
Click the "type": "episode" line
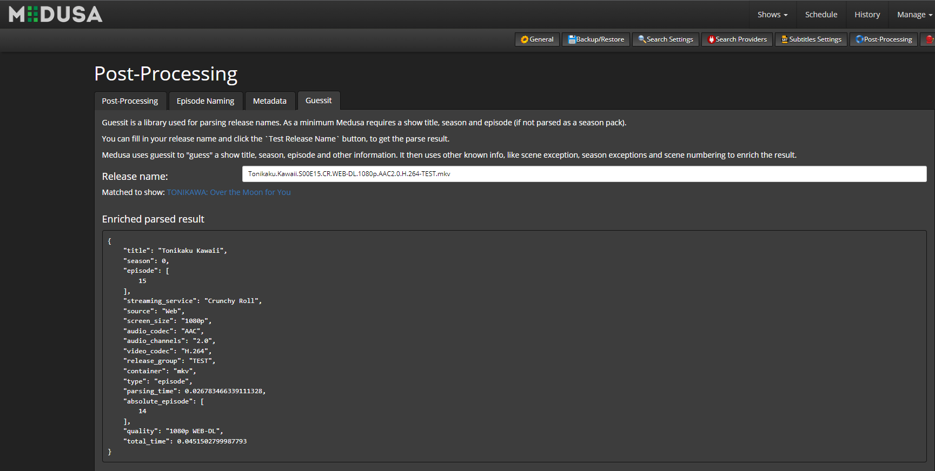tap(158, 381)
